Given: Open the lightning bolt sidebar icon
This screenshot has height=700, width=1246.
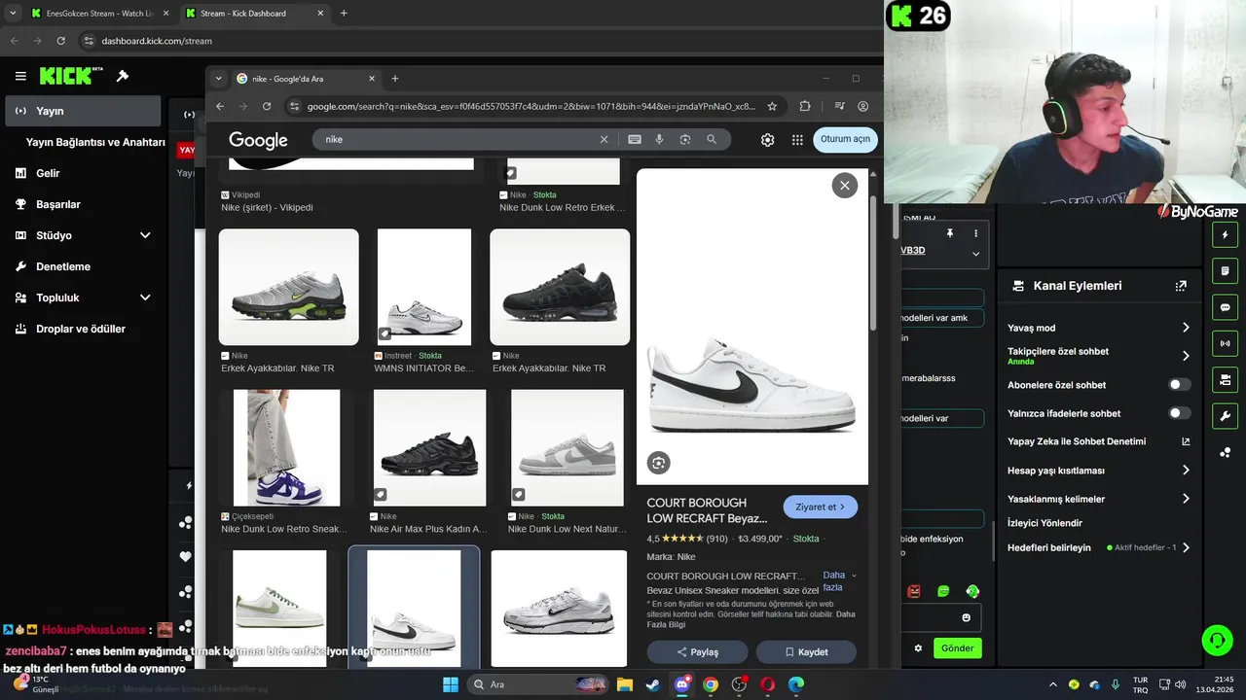Looking at the screenshot, I should pos(1226,235).
